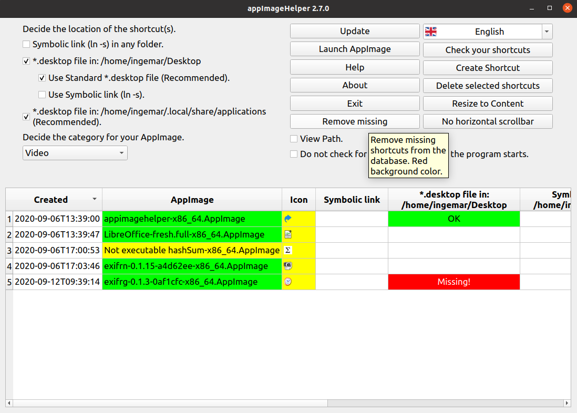Click Resize to Content button
This screenshot has height=413, width=577.
tap(488, 104)
